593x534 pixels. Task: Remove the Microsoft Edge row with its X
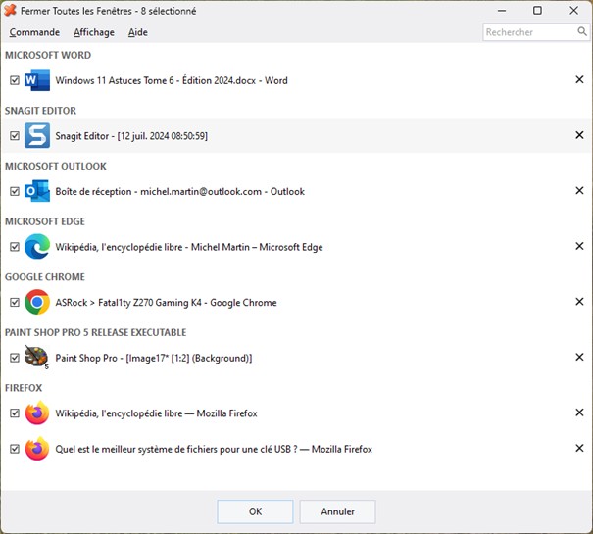coord(579,247)
